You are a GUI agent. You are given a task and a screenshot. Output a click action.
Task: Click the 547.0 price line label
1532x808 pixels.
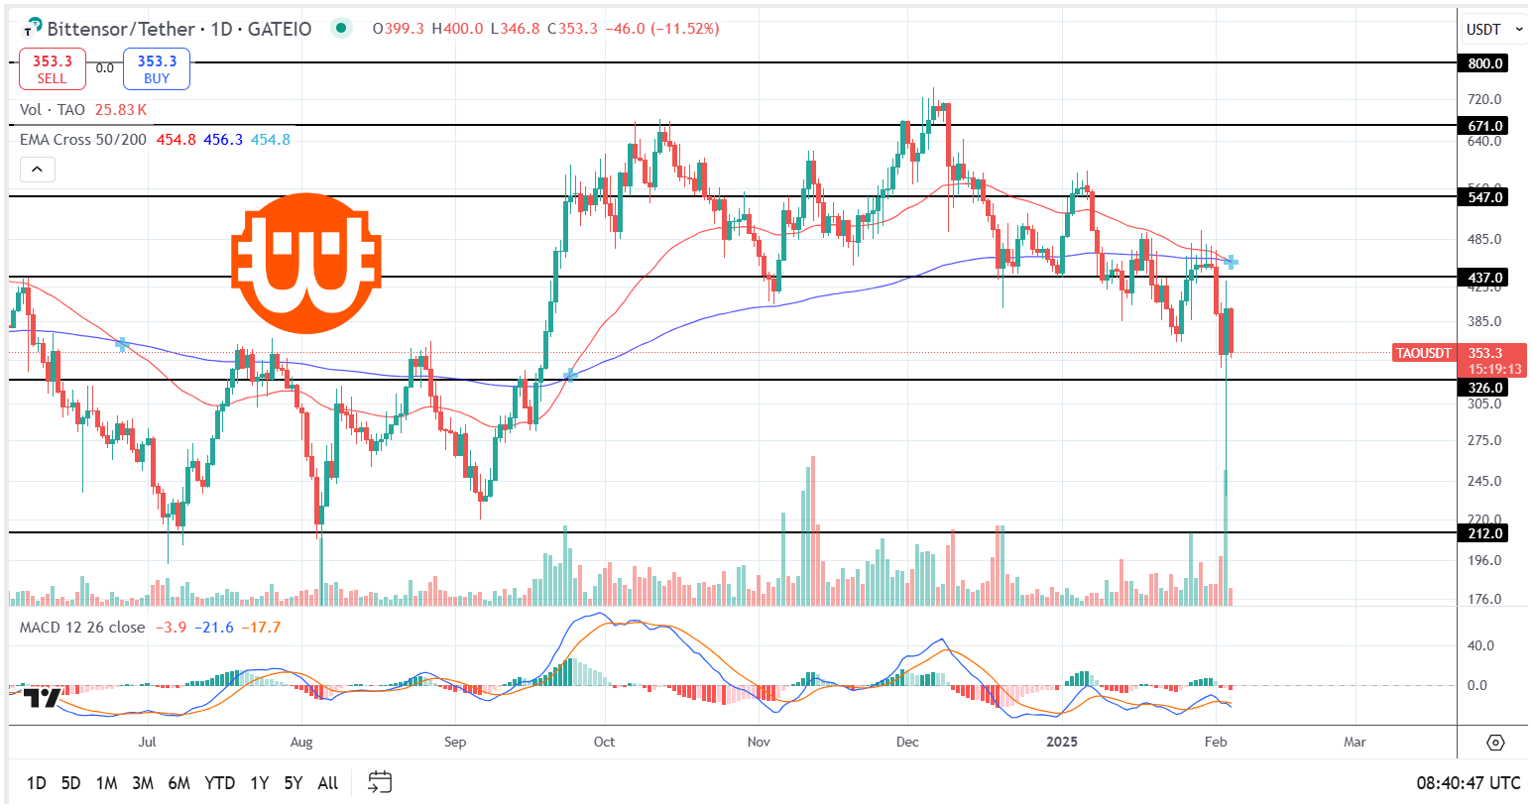pos(1483,197)
